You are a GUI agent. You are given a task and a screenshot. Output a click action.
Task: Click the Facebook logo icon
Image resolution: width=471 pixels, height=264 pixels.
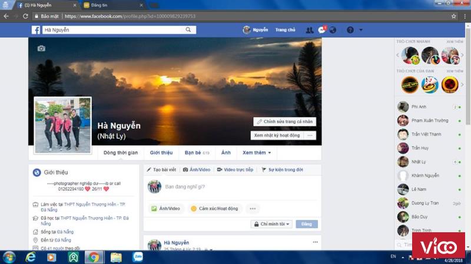[36, 30]
